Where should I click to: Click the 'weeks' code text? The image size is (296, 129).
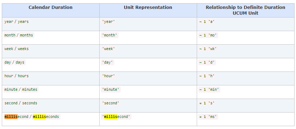tap(23, 49)
